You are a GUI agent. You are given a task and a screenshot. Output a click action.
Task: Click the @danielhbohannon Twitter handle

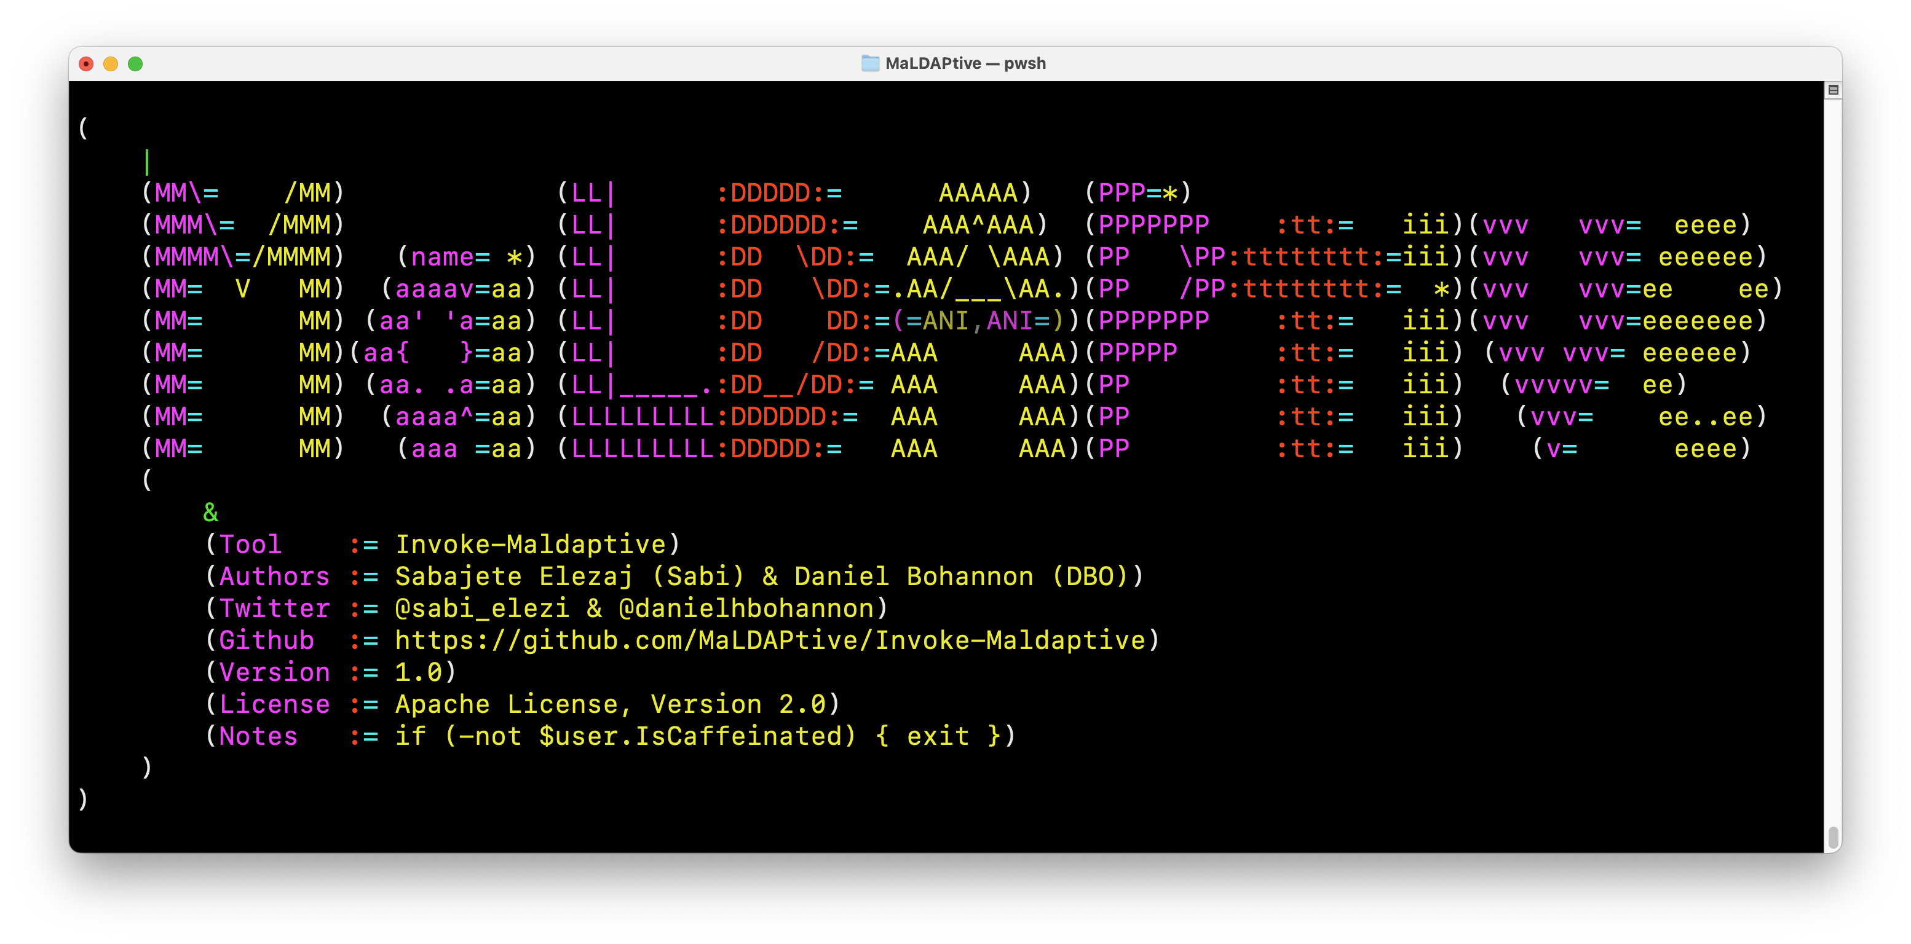pyautogui.click(x=746, y=608)
